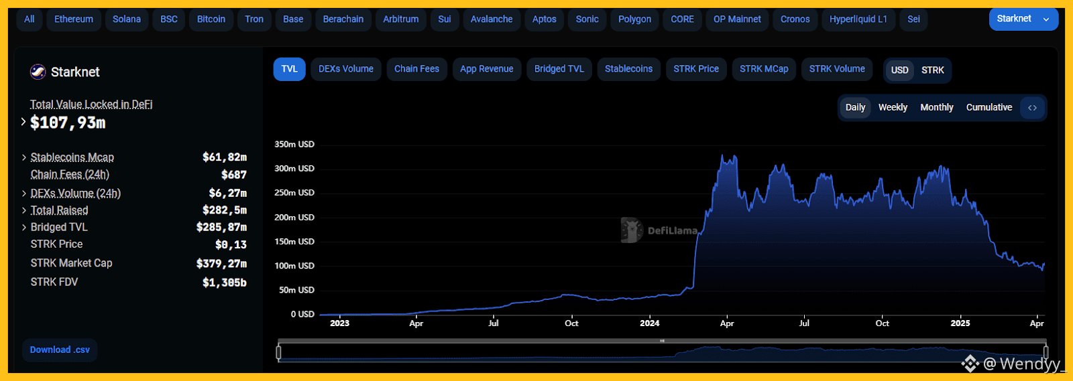Click the STRK FDV value $1,305b
The image size is (1073, 381).
click(225, 283)
